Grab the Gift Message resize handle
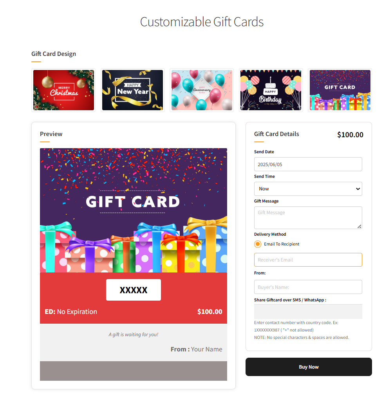The width and height of the screenshot is (392, 396). point(359,227)
